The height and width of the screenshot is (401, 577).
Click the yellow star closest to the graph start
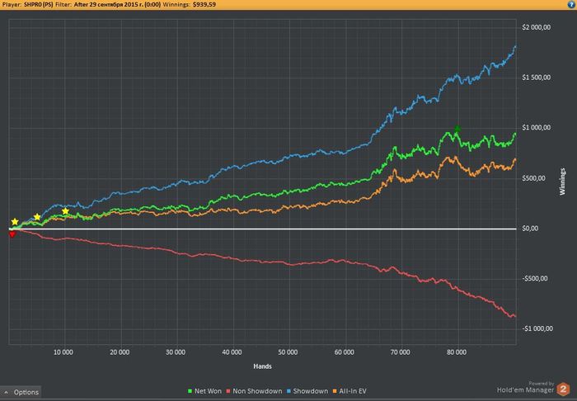click(15, 222)
